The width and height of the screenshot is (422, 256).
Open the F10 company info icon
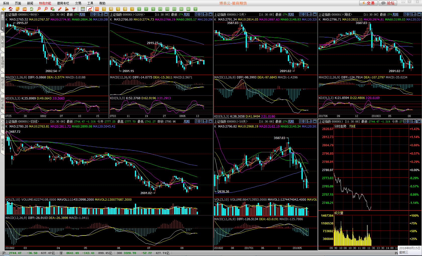coord(25,9)
